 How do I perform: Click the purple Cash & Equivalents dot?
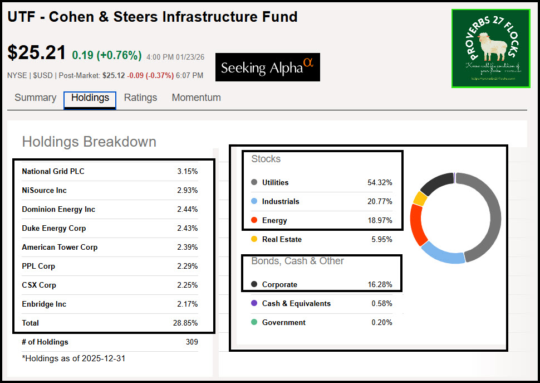pyautogui.click(x=254, y=303)
